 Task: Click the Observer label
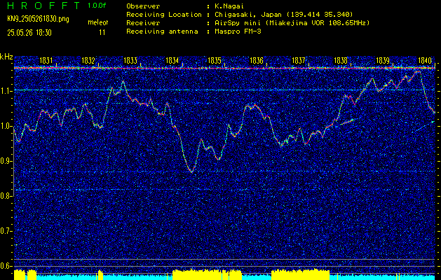coord(143,6)
